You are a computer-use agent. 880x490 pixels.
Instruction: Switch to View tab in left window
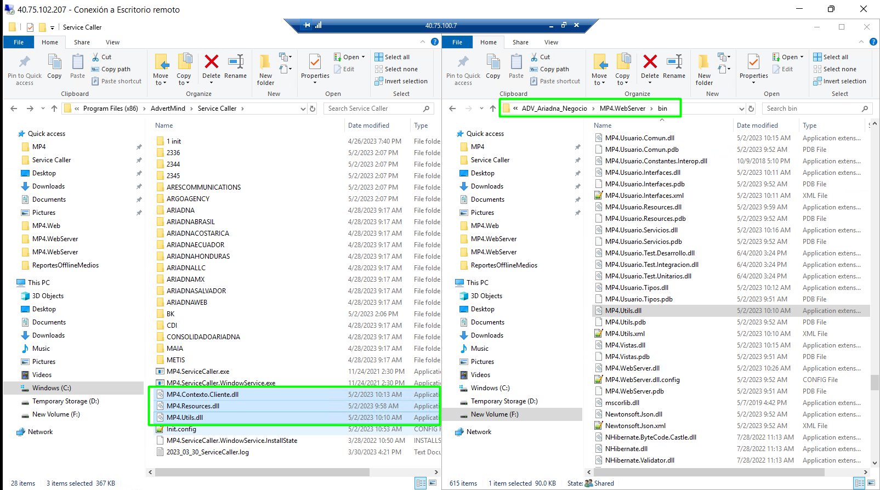(x=112, y=42)
